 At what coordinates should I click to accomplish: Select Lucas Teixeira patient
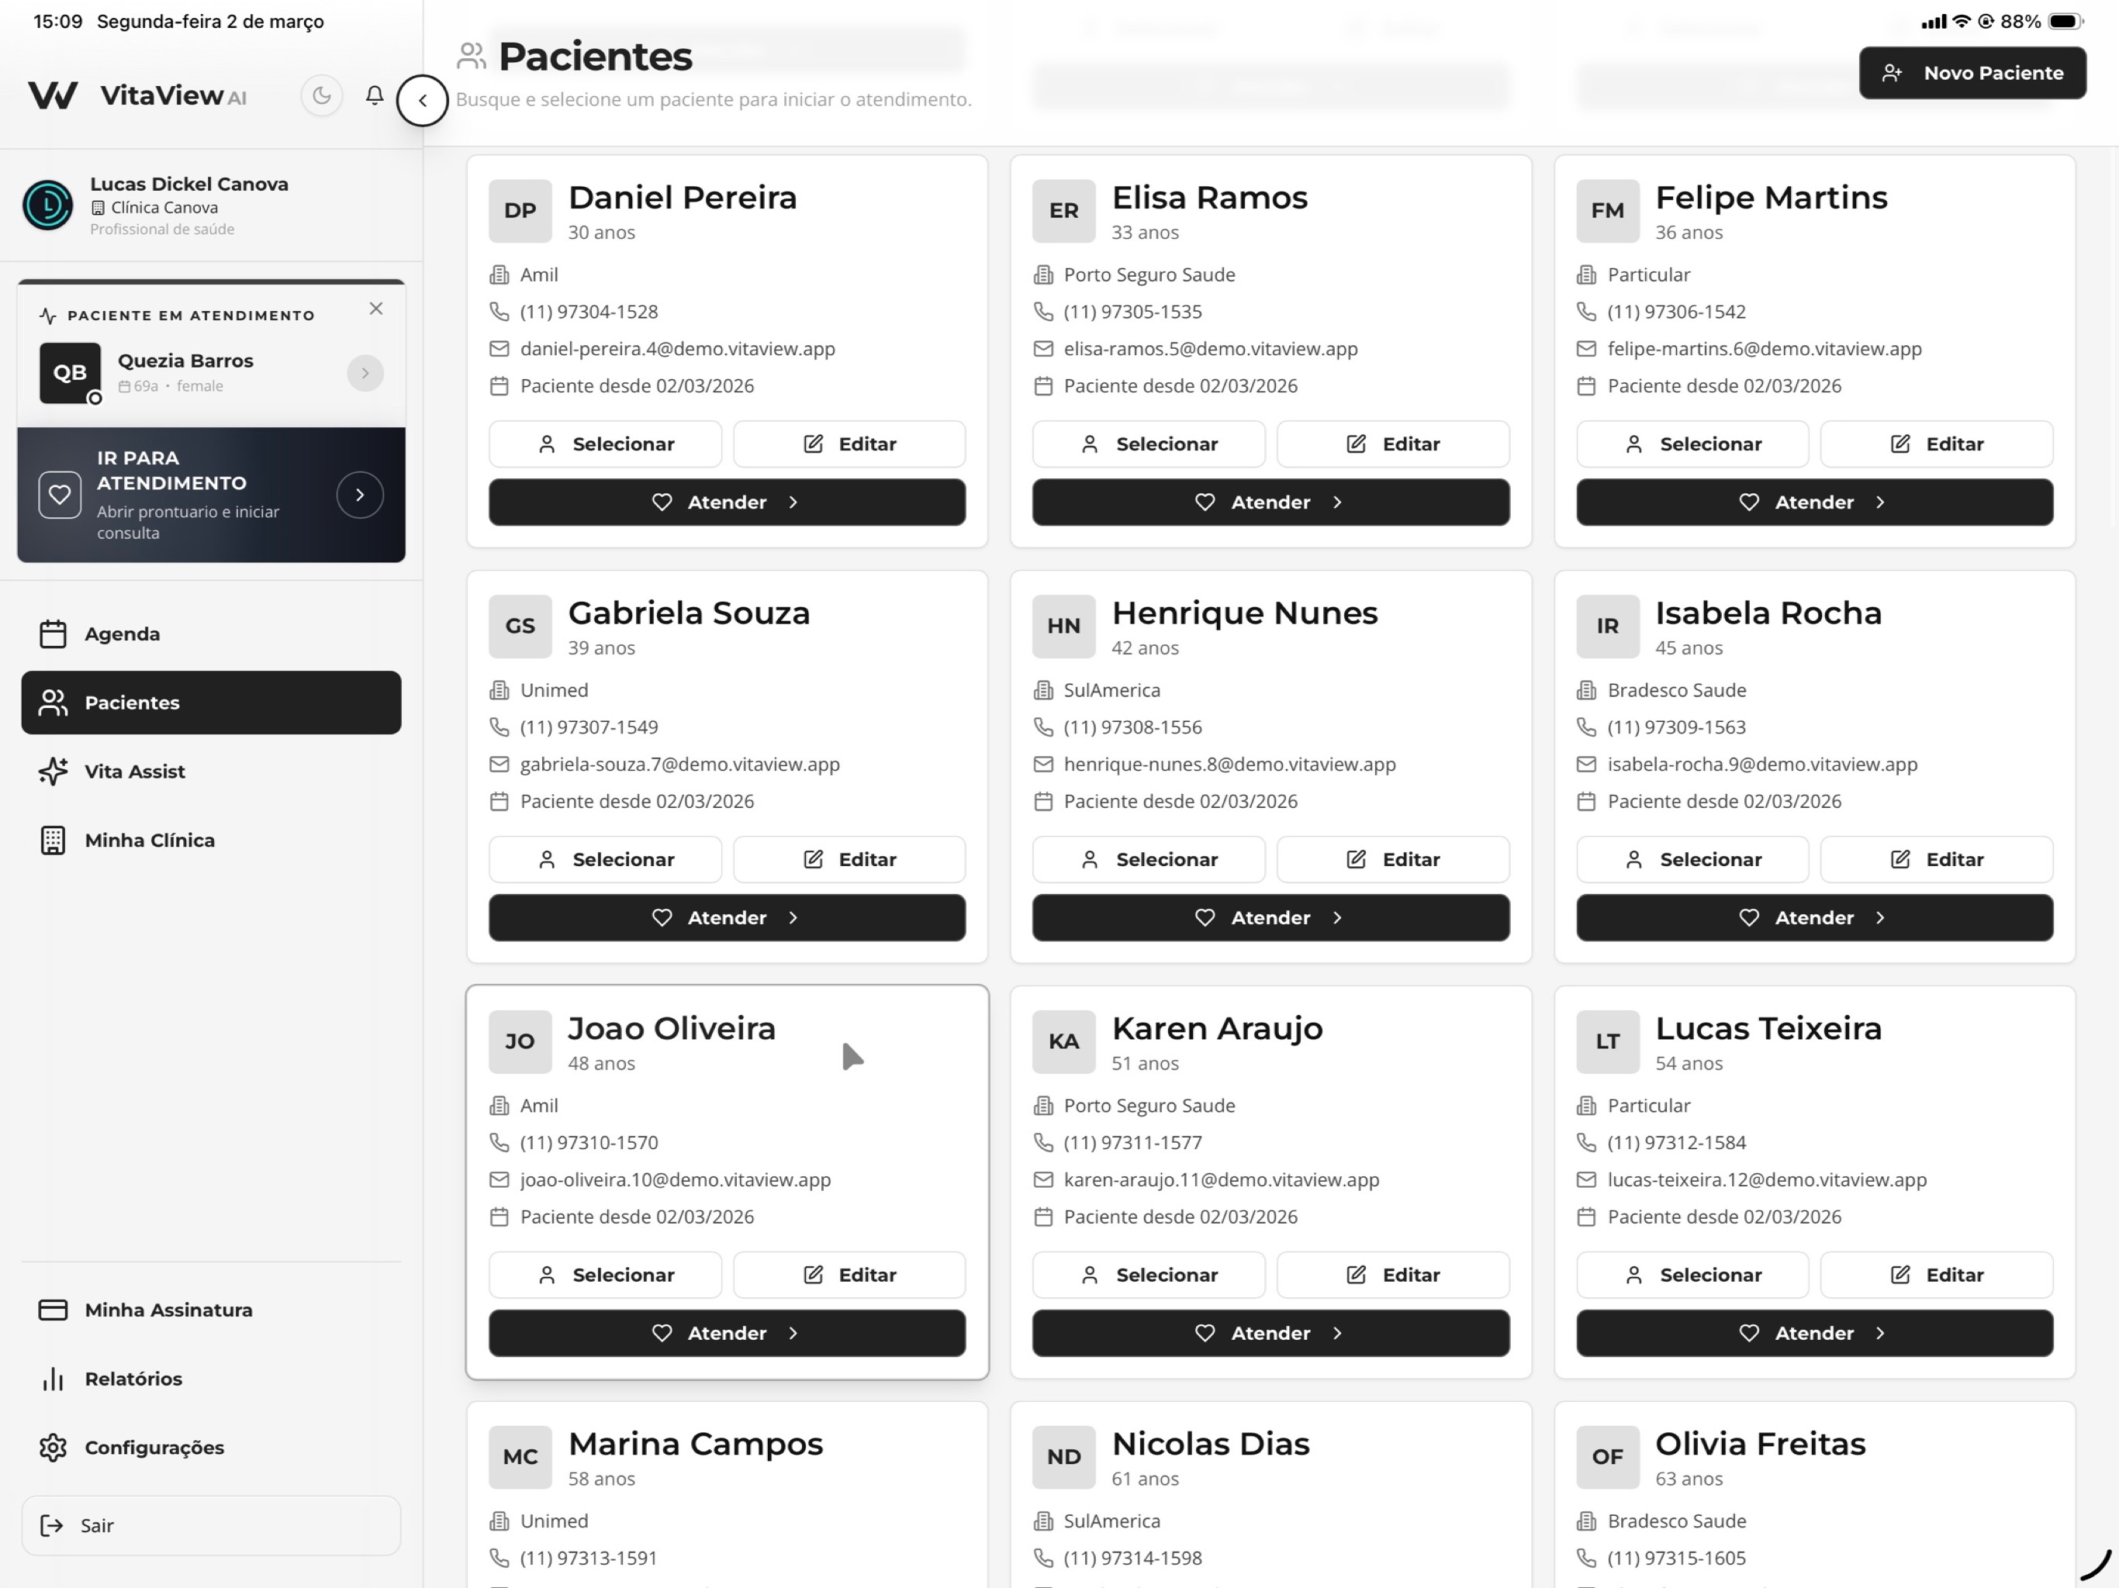click(x=1692, y=1276)
